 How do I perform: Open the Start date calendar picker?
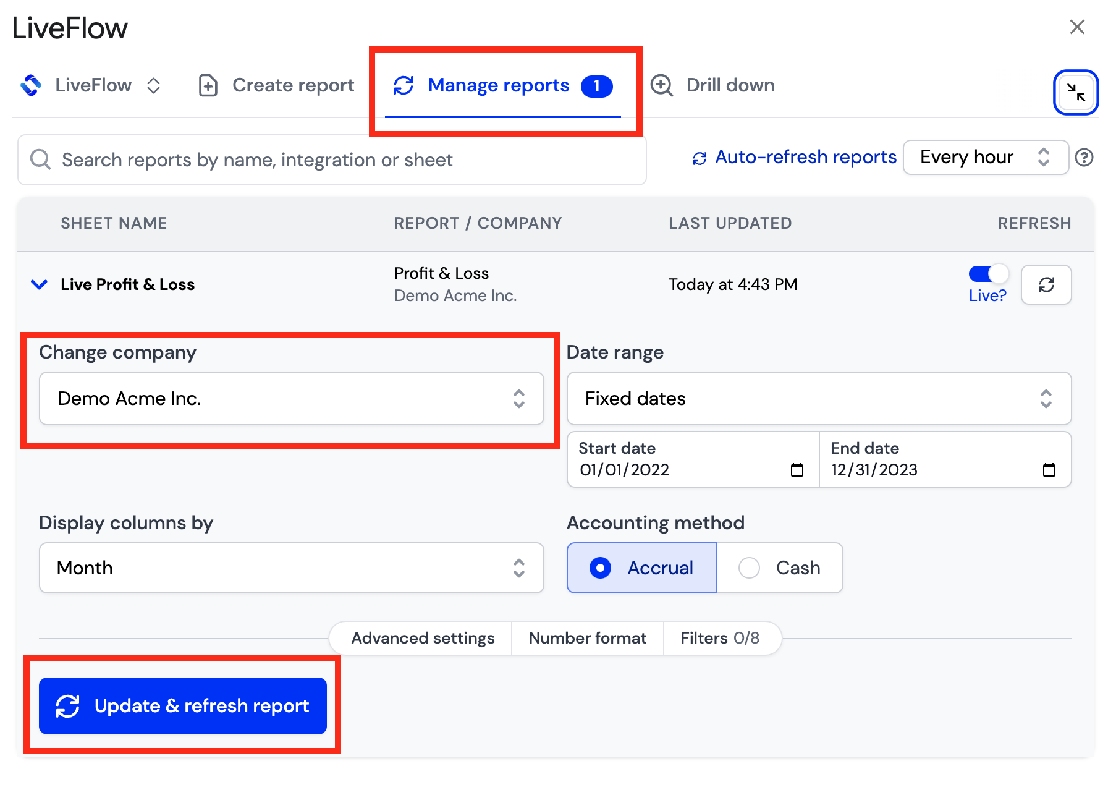[x=797, y=470]
